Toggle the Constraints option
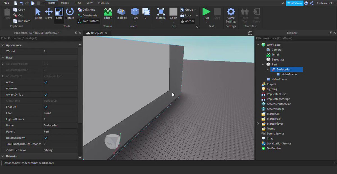This screenshot has height=174, width=337. (87, 15)
